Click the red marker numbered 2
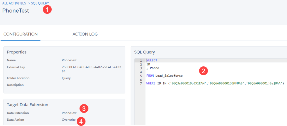This screenshot has height=126, width=287. click(203, 71)
